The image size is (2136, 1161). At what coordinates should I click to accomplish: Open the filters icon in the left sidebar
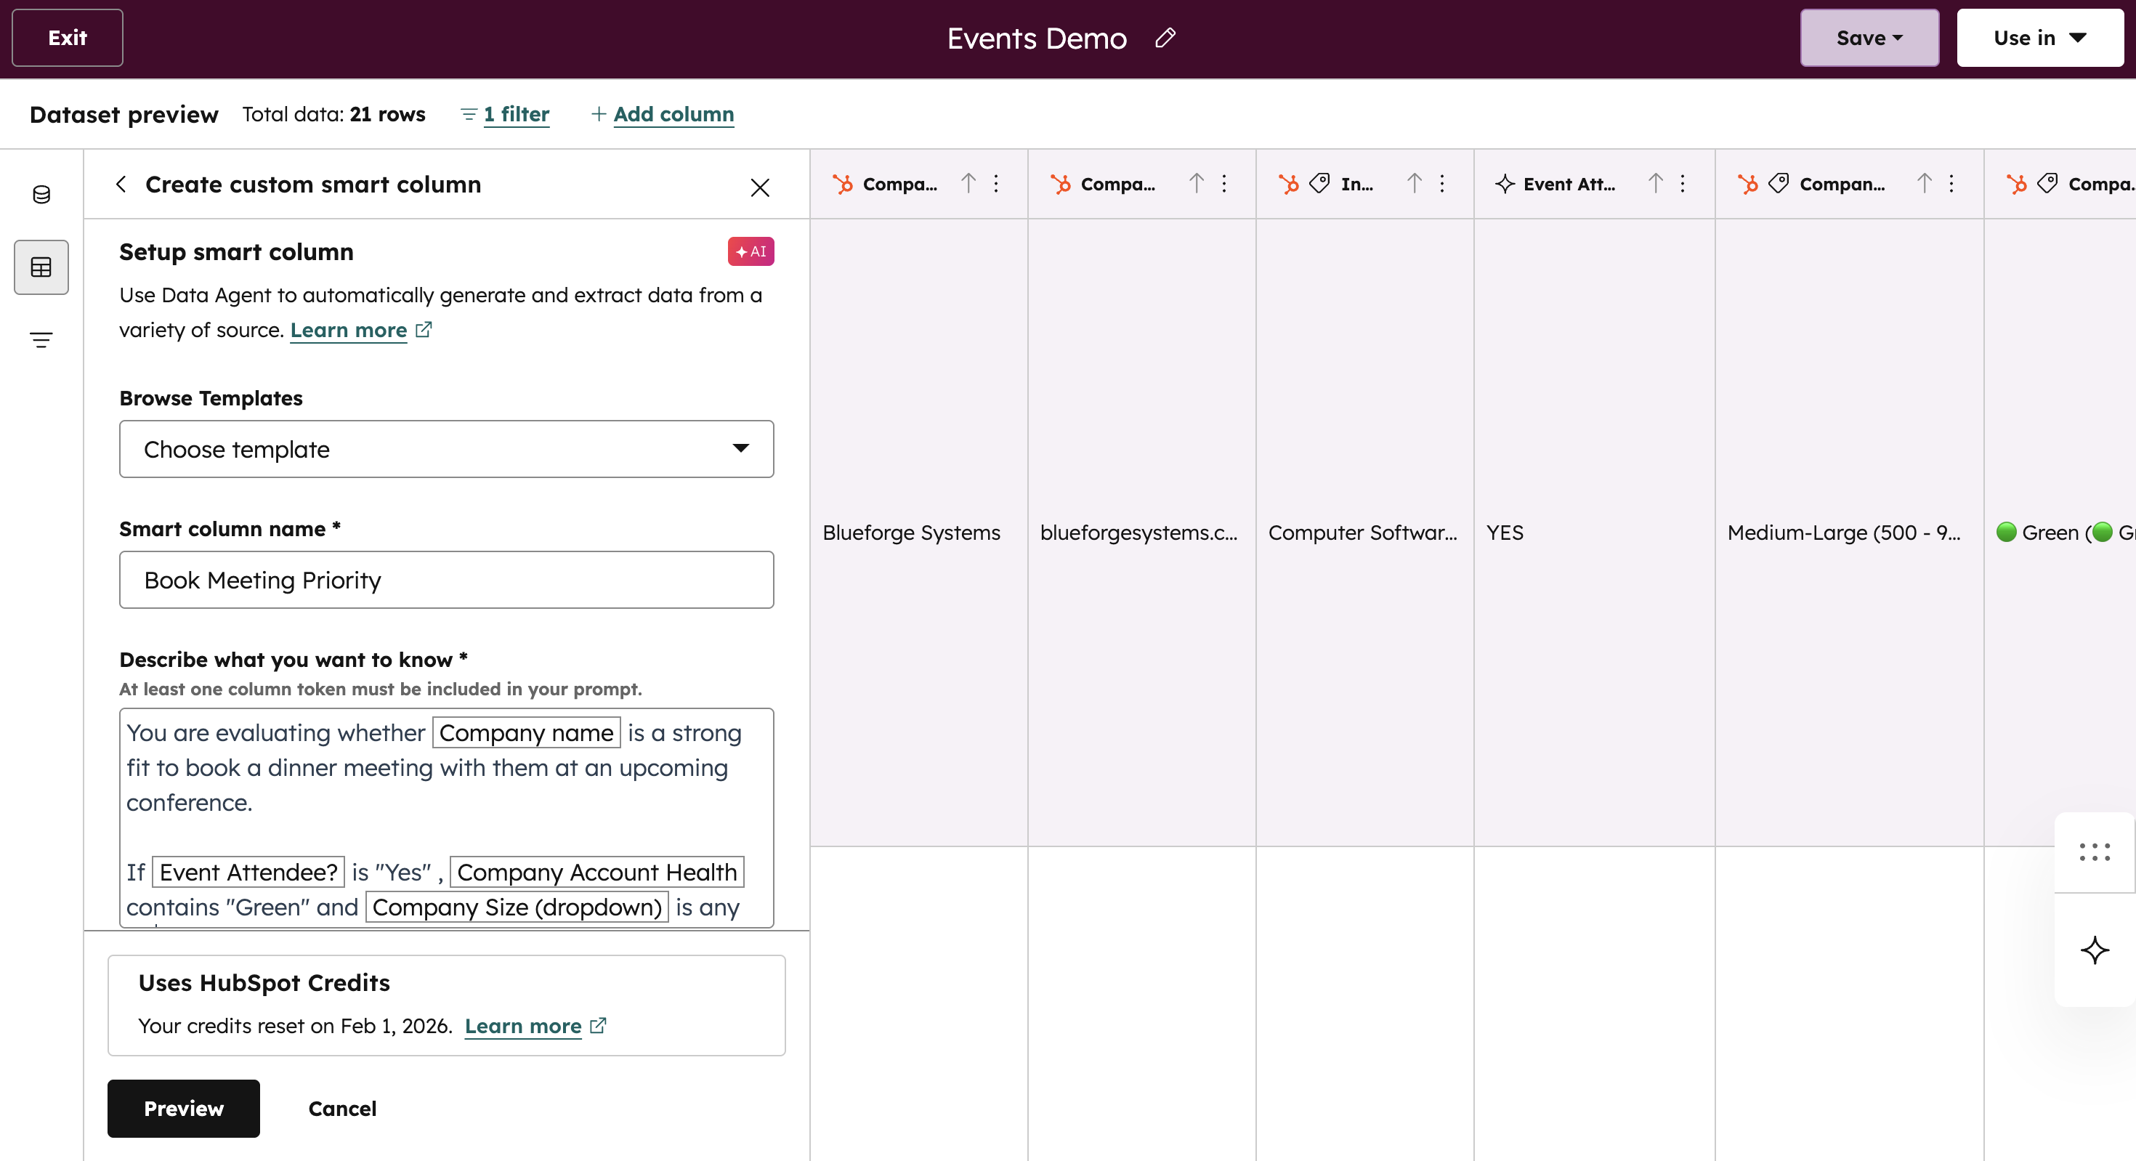point(41,339)
